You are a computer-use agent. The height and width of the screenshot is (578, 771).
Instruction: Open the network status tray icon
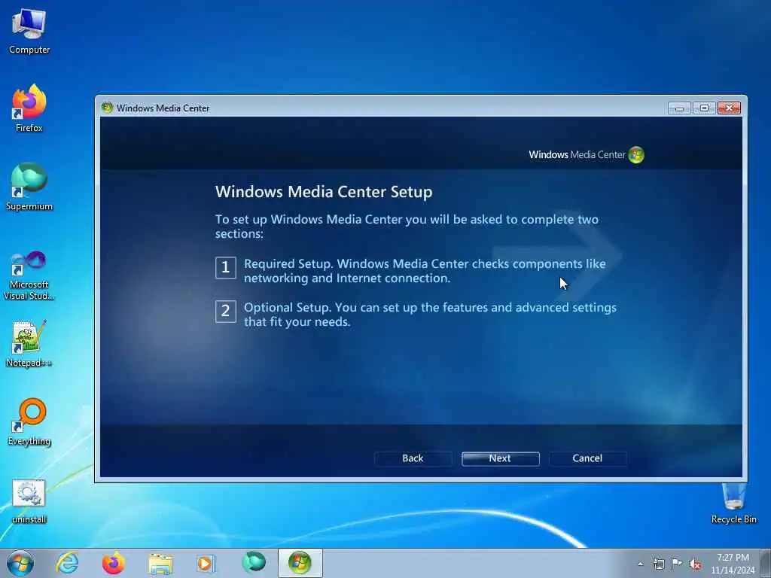[x=658, y=564]
